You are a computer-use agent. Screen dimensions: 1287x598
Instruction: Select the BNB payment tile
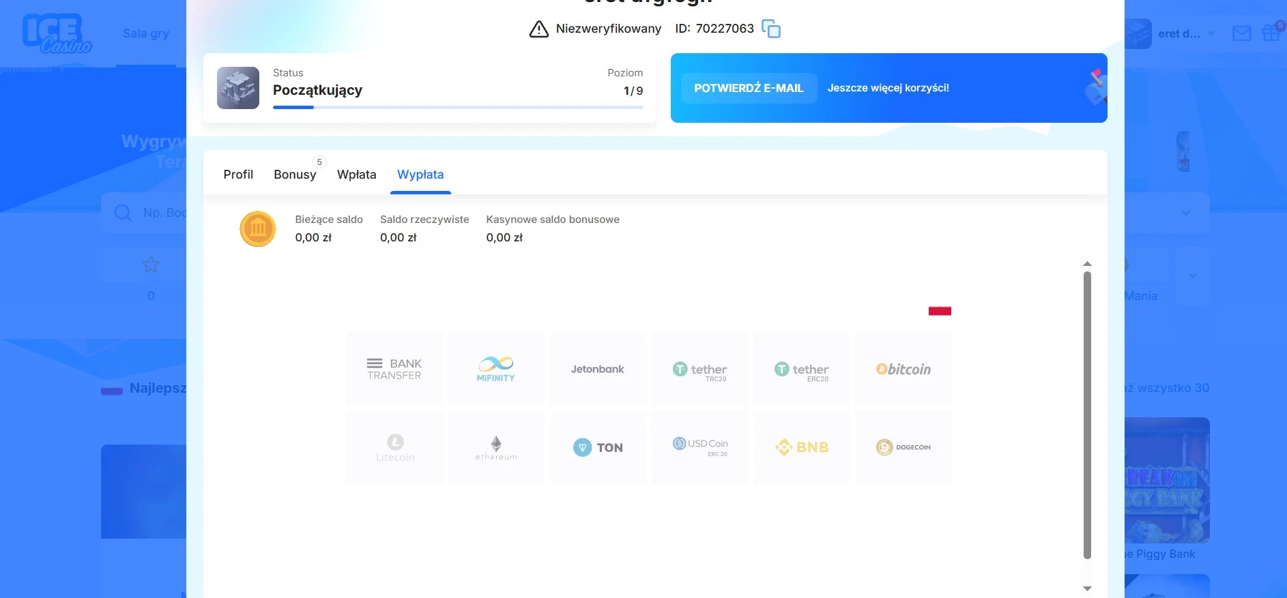click(801, 447)
